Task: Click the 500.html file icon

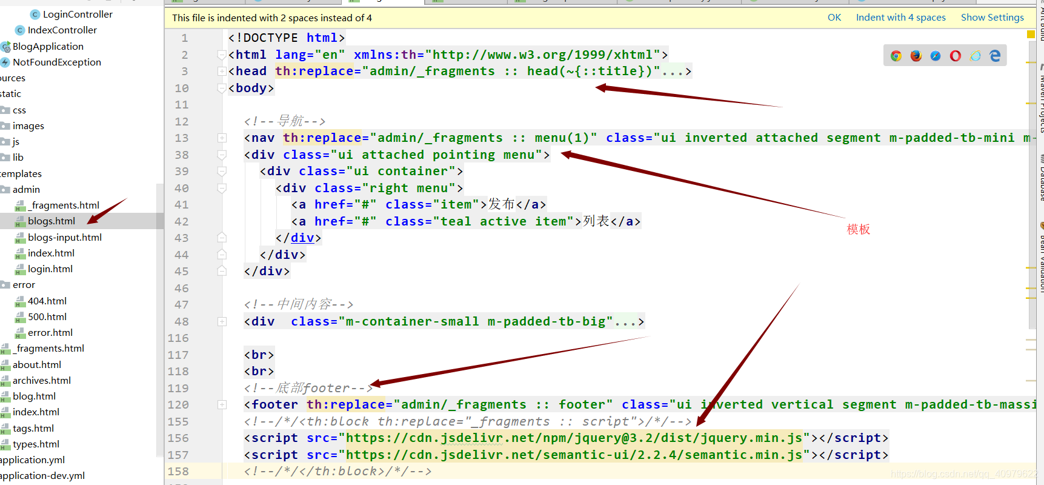Action: click(20, 317)
